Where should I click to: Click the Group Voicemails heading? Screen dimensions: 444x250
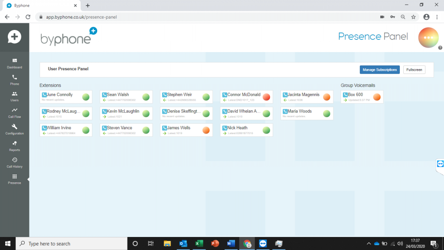point(358,86)
